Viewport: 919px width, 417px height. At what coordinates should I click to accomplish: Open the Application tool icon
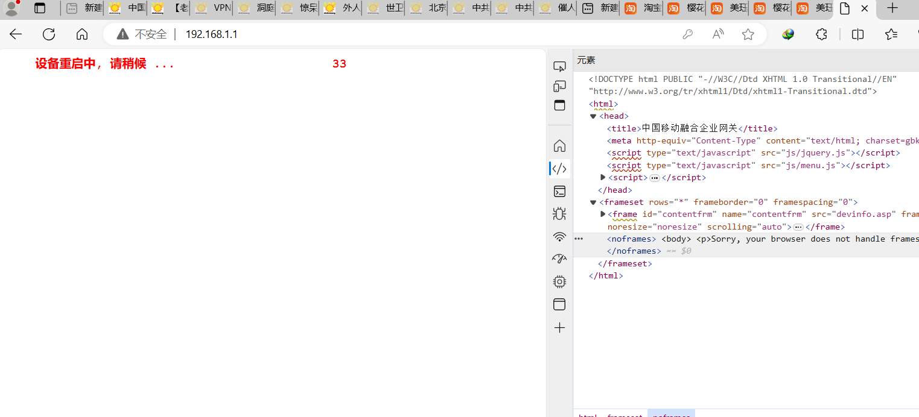click(559, 304)
